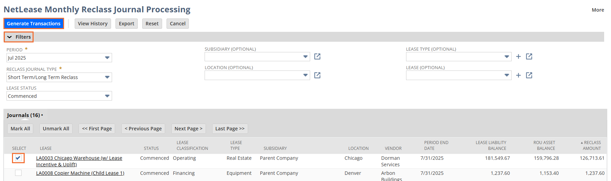Click the 181,549.67 liability balance cell
The width and height of the screenshot is (611, 181).
pyautogui.click(x=497, y=158)
